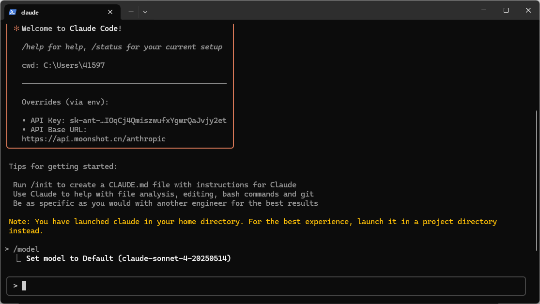
Task: Expand the new tab profile dropdown
Action: pos(145,12)
